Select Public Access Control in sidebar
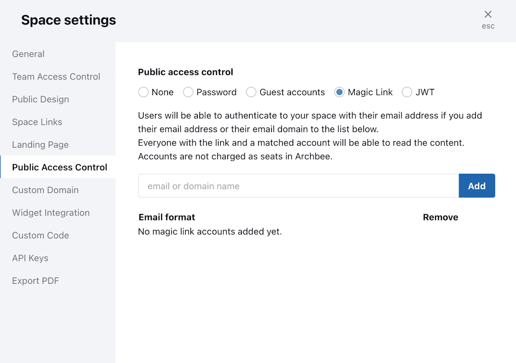The image size is (516, 363). (x=60, y=167)
